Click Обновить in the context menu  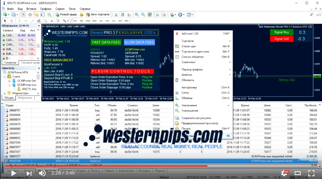pyautogui.click(x=203, y=80)
